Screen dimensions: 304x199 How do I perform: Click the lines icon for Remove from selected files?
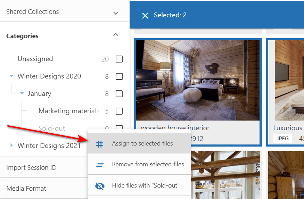coord(100,165)
